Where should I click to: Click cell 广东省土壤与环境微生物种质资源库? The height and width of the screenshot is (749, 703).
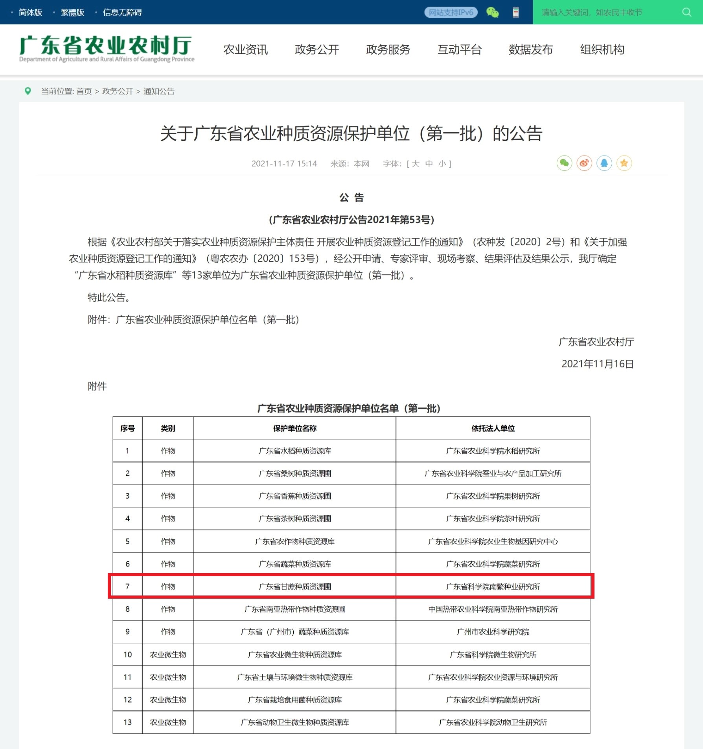pyautogui.click(x=295, y=677)
